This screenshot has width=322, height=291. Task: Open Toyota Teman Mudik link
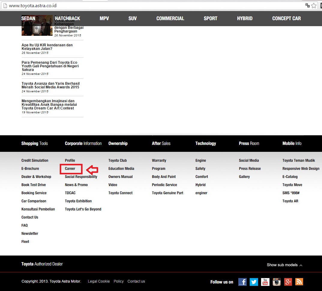(299, 161)
